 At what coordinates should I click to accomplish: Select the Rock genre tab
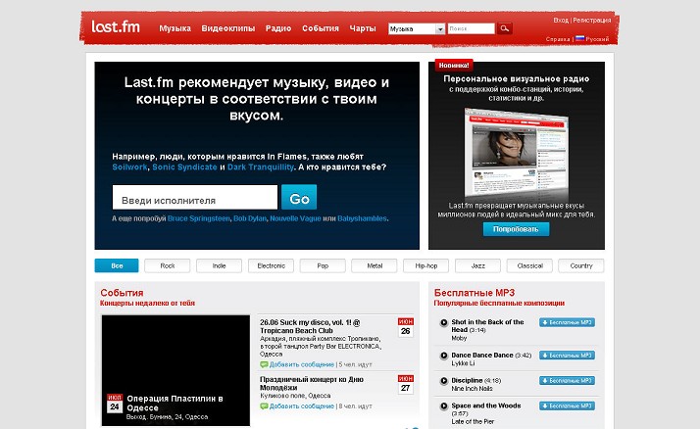(168, 265)
